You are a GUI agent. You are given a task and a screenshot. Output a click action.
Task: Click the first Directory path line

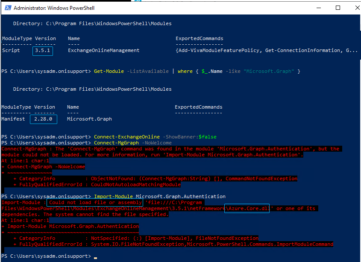pos(92,24)
